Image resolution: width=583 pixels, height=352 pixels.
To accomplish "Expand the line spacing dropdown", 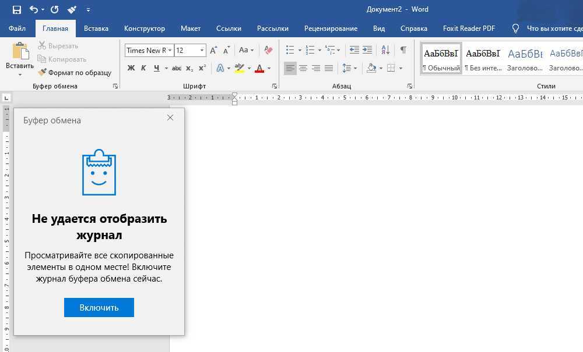I will 355,68.
